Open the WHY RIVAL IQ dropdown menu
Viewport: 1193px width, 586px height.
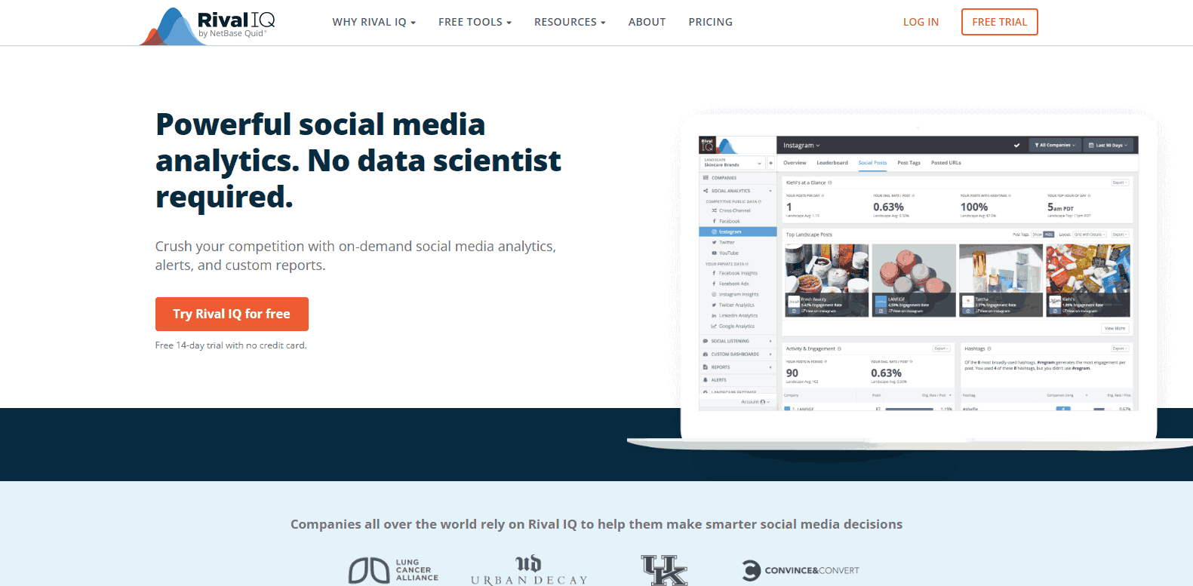374,22
